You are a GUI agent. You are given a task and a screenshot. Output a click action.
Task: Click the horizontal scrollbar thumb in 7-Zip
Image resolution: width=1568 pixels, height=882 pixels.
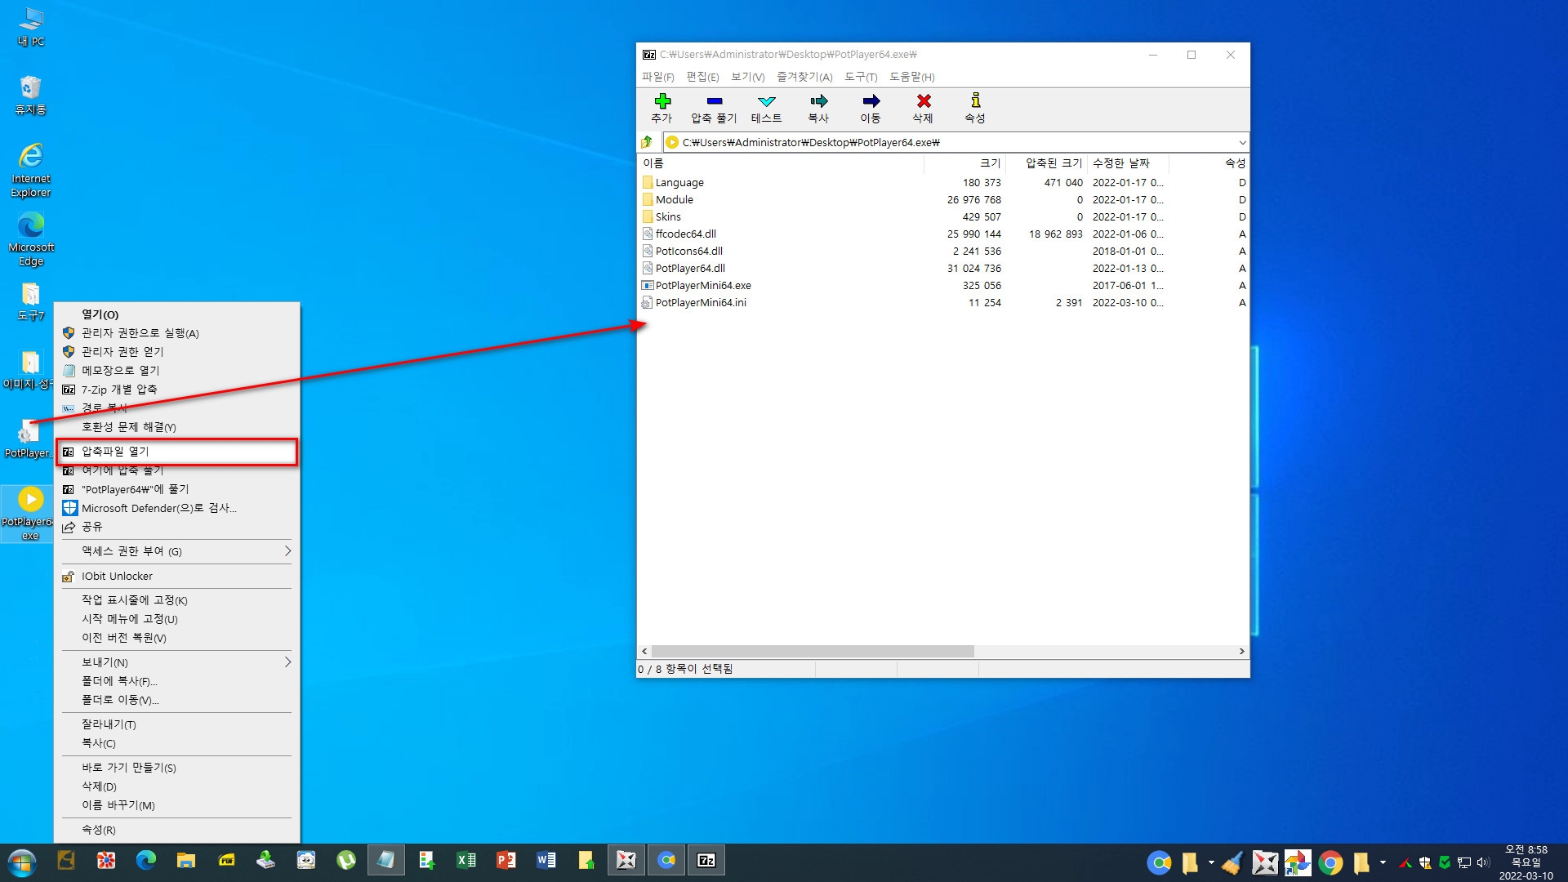(x=813, y=651)
